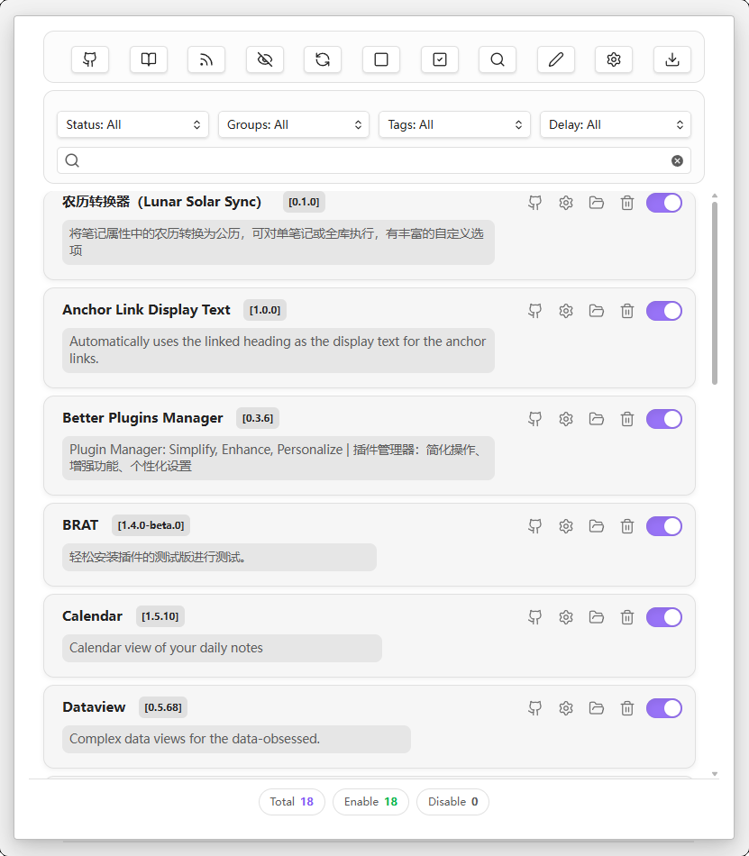The image size is (749, 856).
Task: Click the download icon in toolbar
Action: click(672, 59)
